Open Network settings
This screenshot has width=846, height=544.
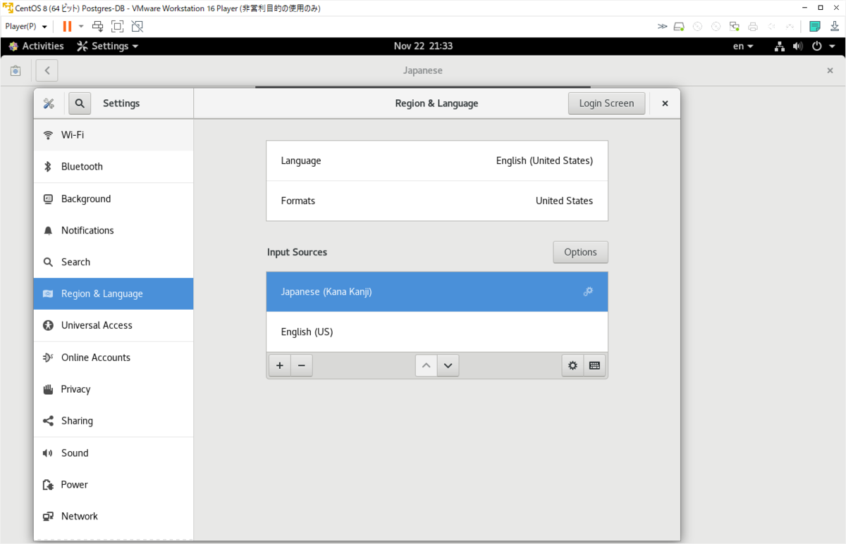(x=114, y=517)
